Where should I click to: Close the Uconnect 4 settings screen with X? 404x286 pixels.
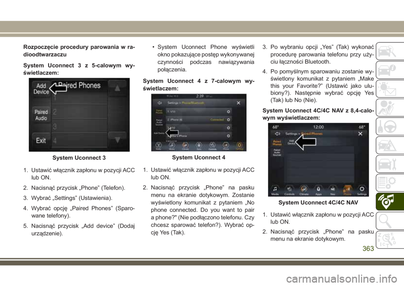pos(239,103)
